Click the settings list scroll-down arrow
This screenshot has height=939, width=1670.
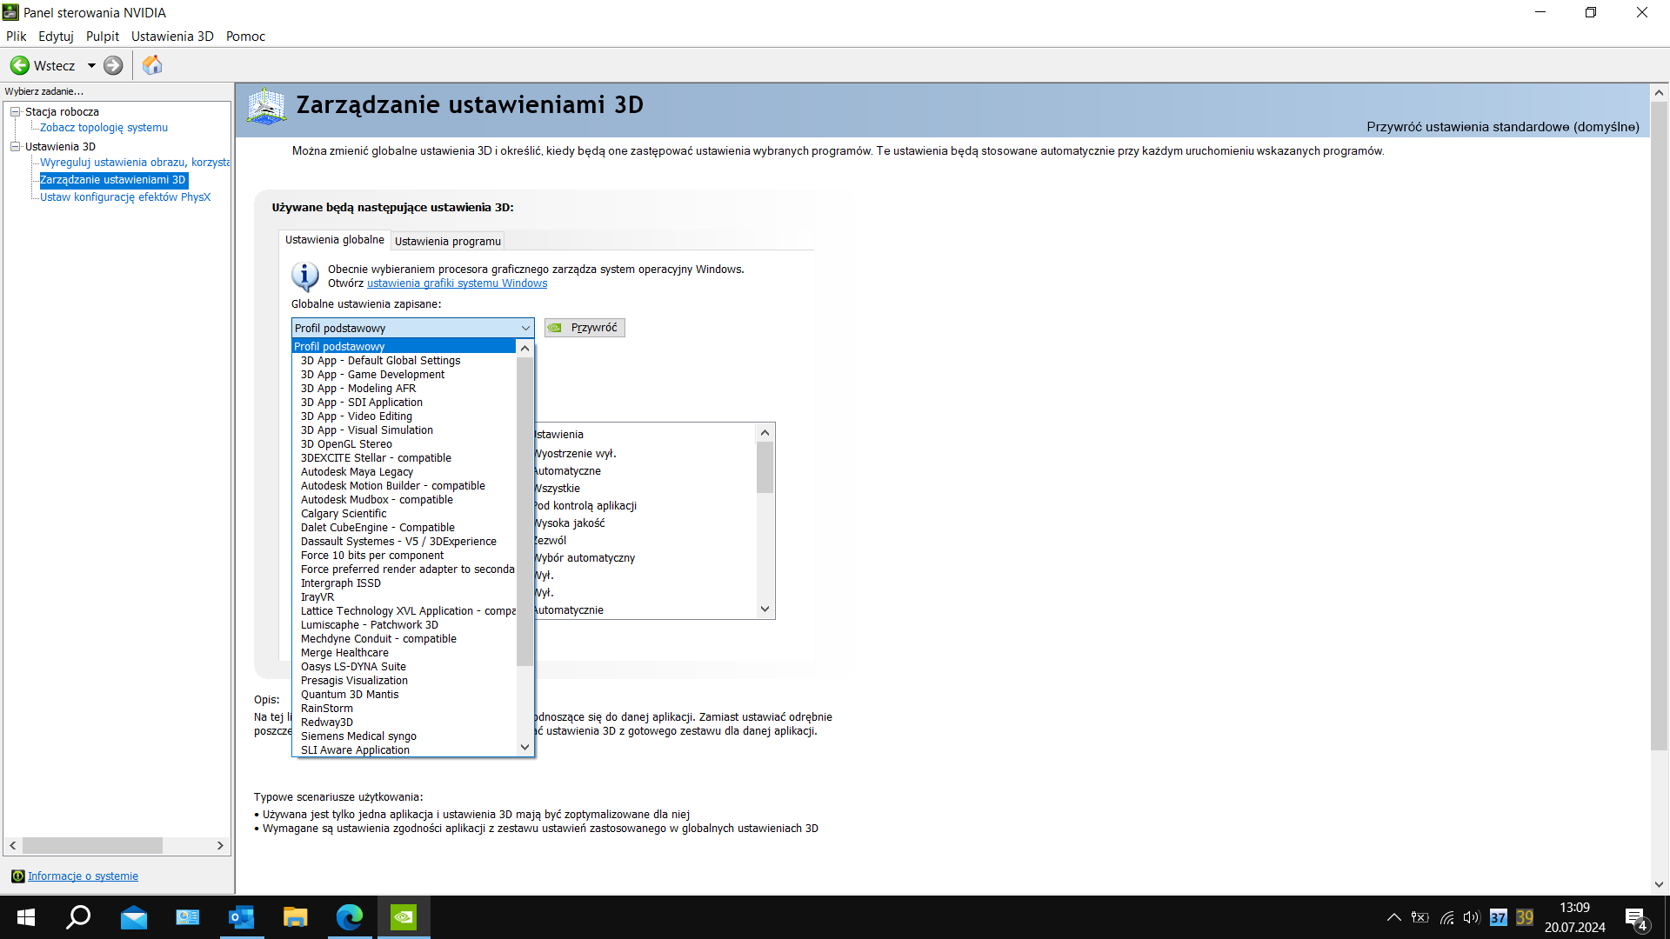click(x=765, y=609)
